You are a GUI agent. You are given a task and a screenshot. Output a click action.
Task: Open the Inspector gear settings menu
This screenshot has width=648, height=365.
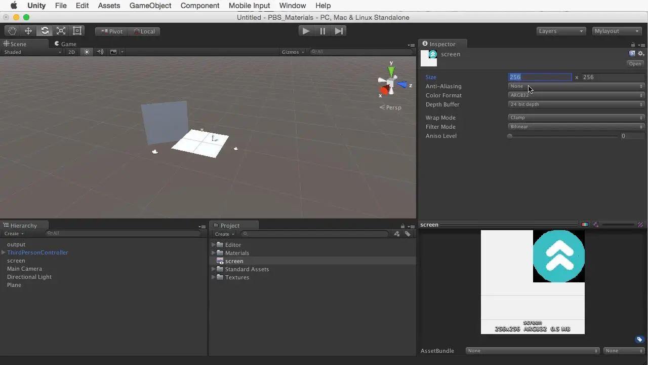pyautogui.click(x=641, y=54)
